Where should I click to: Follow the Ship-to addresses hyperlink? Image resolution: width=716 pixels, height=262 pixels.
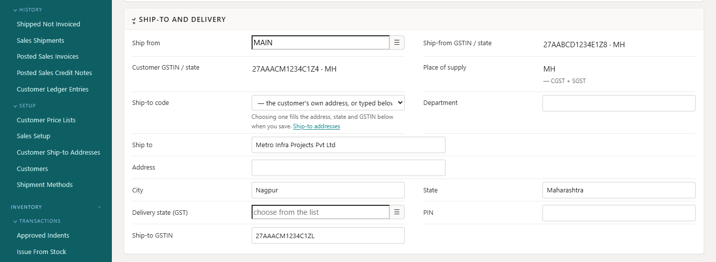(x=316, y=126)
